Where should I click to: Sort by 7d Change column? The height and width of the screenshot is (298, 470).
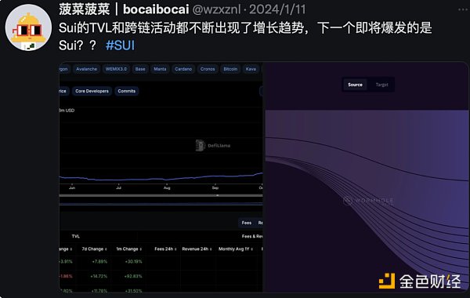(x=95, y=249)
